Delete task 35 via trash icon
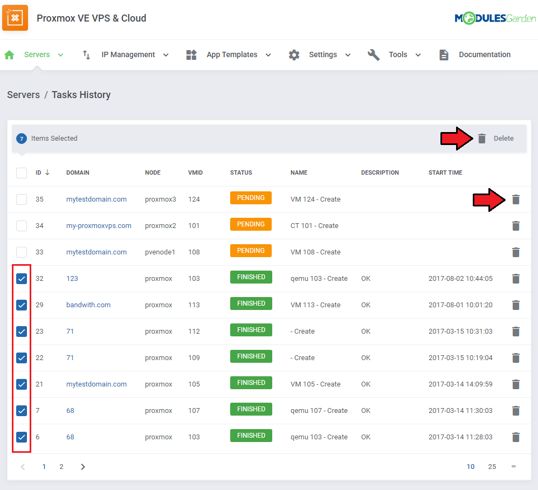 (x=516, y=199)
